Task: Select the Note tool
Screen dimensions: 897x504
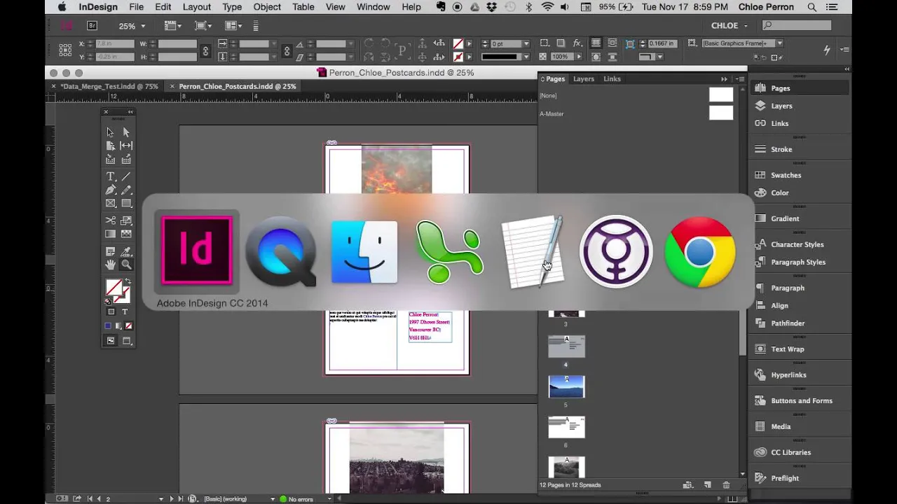Action: pyautogui.click(x=110, y=251)
